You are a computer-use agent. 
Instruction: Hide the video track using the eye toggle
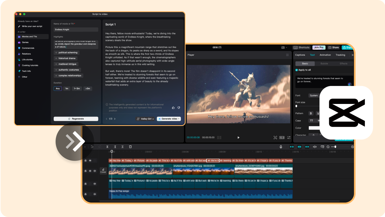[90, 171]
